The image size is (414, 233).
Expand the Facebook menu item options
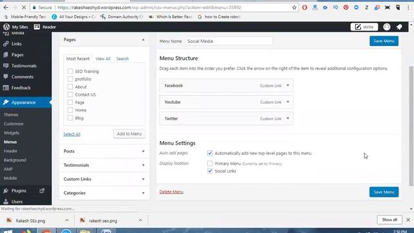point(288,85)
